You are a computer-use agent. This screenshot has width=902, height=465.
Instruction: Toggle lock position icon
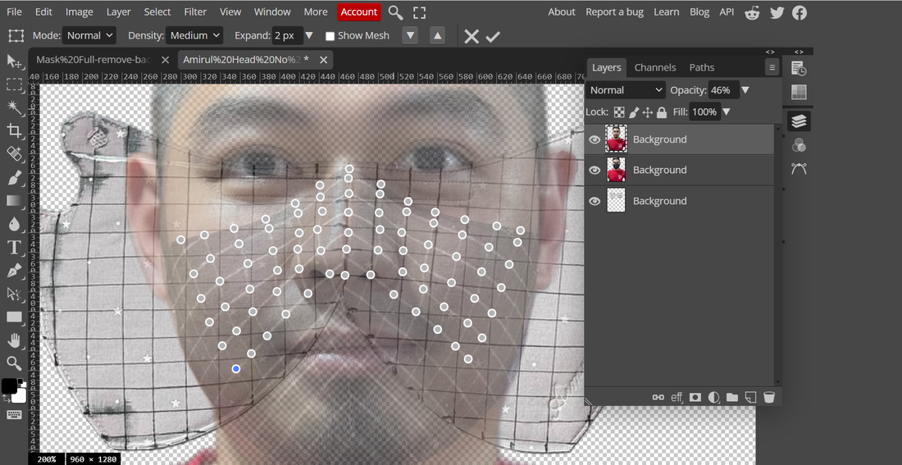click(x=647, y=112)
